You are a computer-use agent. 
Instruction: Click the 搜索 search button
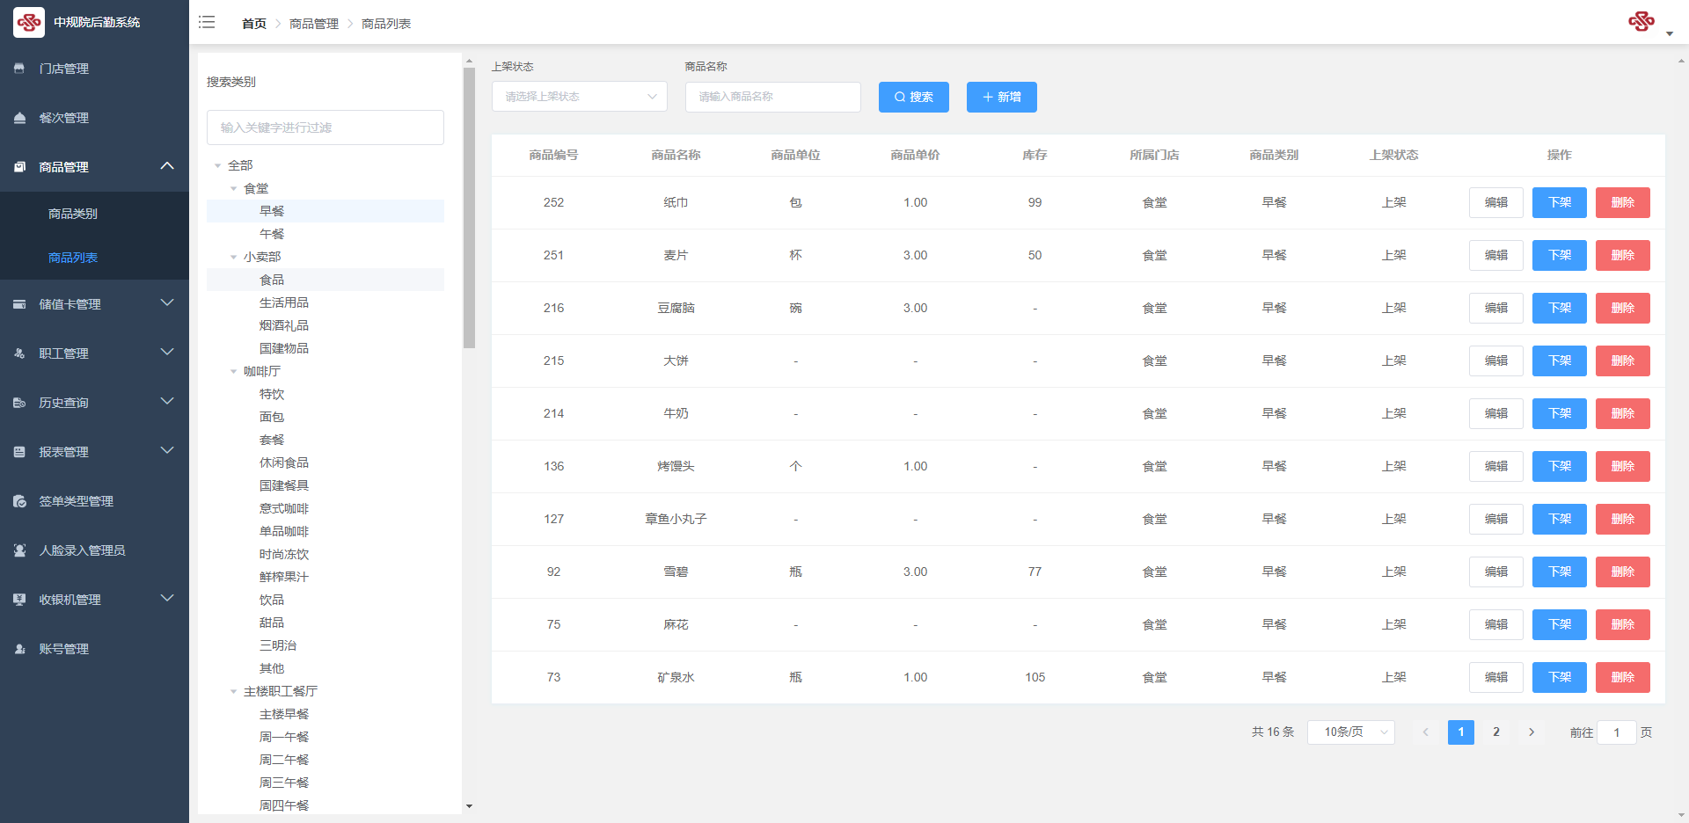point(914,97)
